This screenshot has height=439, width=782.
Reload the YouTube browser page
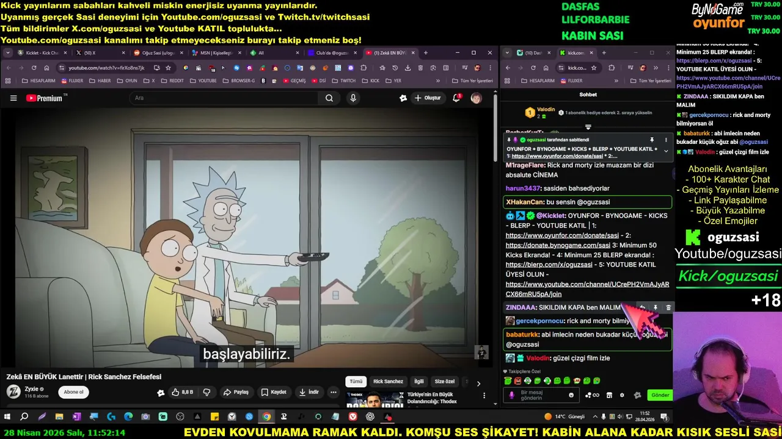[x=34, y=68]
